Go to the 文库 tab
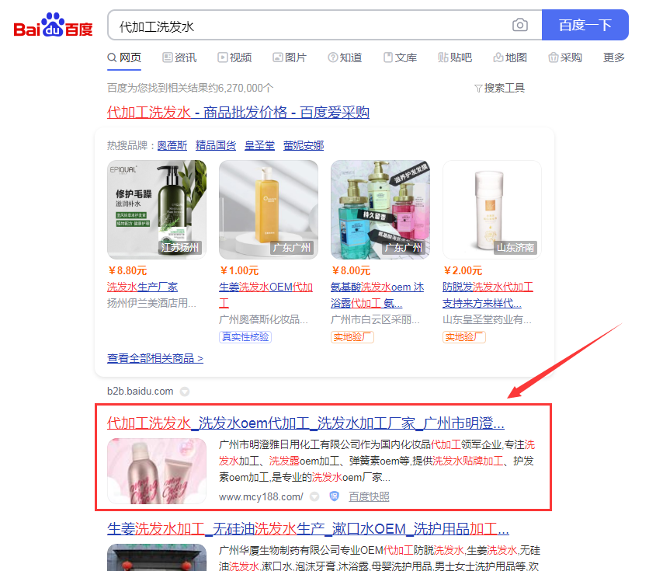Viewport: 656px width, 571px height. pyautogui.click(x=400, y=57)
